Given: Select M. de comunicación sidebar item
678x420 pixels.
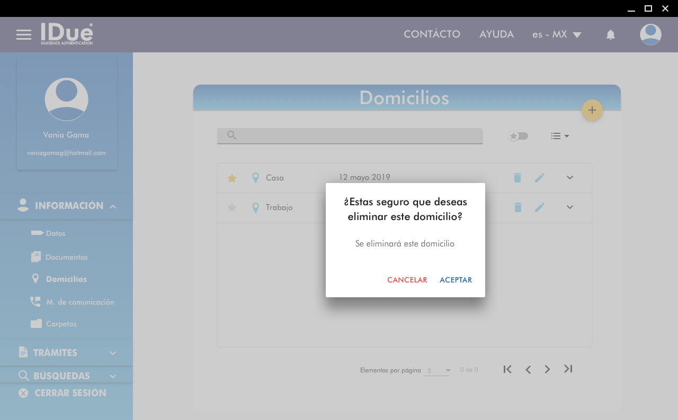Looking at the screenshot, I should pos(79,302).
